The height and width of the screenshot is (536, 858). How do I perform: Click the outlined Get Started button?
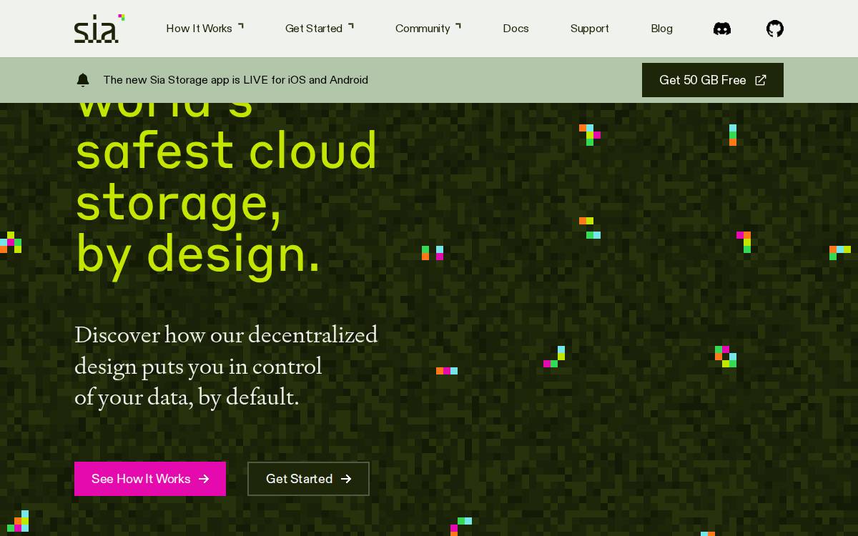[x=308, y=479]
